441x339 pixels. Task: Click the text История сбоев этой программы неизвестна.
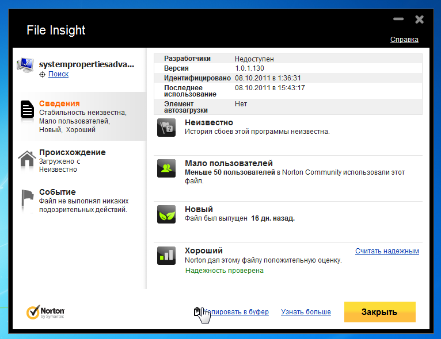point(257,132)
